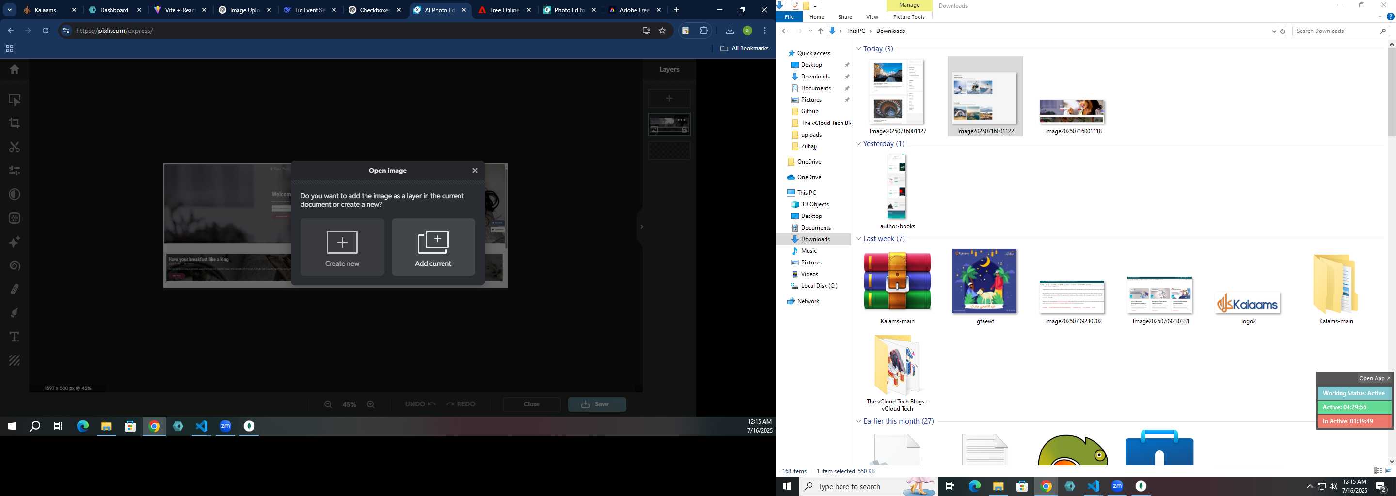Open the Home ribbon tab in Explorer
This screenshot has height=496, width=1396.
click(817, 17)
